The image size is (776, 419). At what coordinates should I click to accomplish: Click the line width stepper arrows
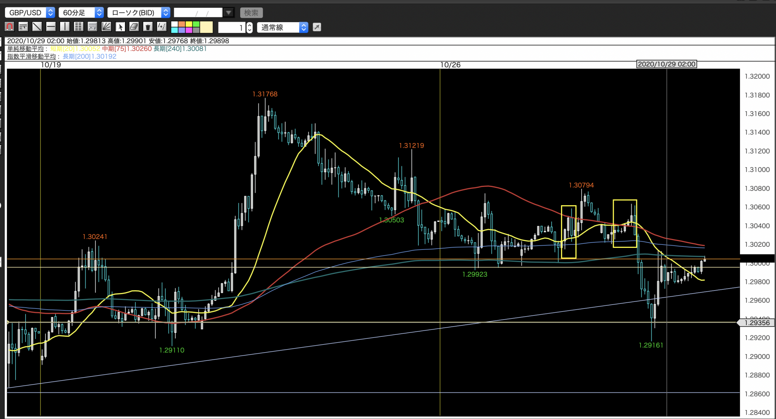point(249,27)
